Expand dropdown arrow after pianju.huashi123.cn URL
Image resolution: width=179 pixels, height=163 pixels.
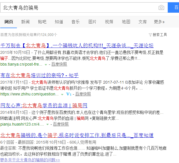click(47, 125)
